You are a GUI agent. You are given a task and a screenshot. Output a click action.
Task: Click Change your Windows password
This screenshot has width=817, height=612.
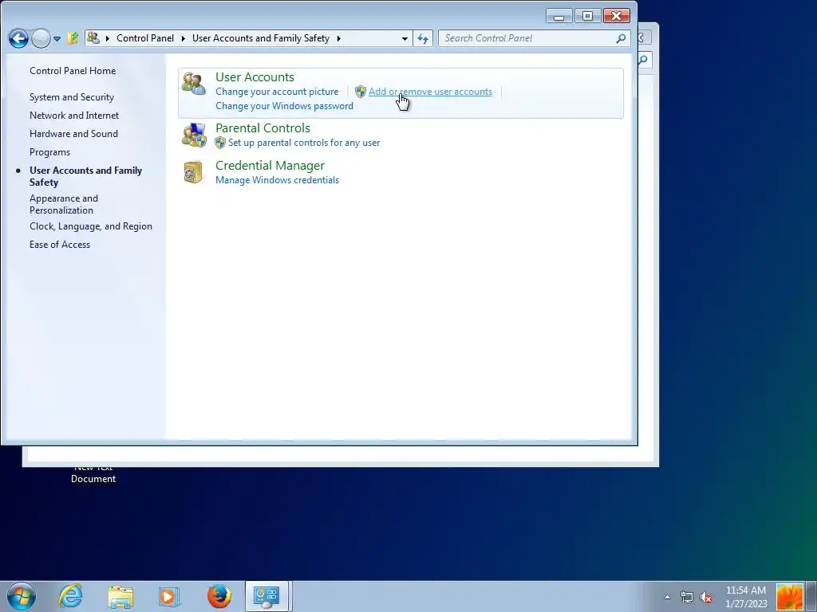click(284, 106)
